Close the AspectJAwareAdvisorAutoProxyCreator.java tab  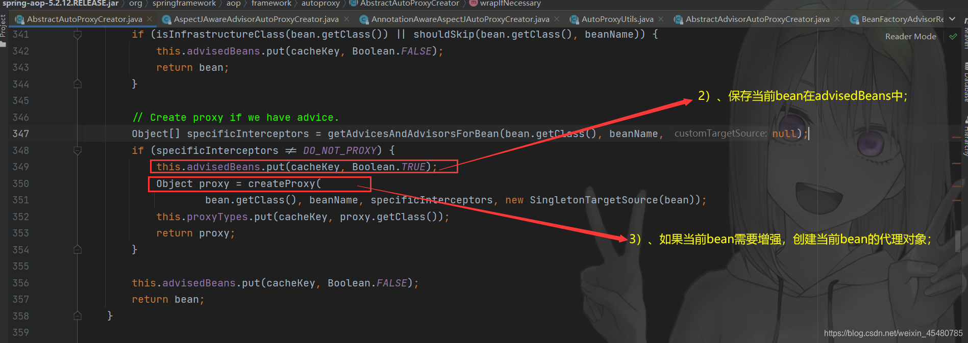coord(346,19)
